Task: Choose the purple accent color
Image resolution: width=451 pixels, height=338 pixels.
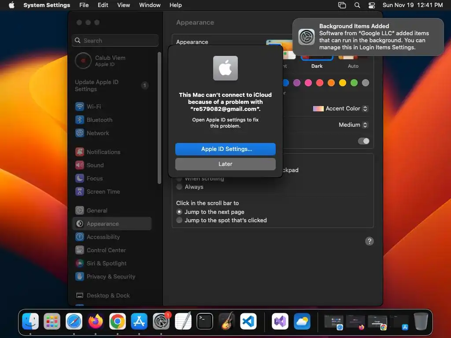Action: tap(297, 83)
